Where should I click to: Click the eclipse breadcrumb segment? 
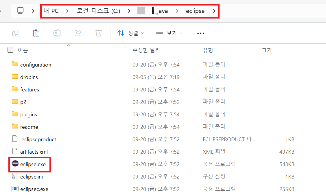[x=195, y=11]
